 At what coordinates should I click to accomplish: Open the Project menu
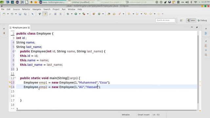(56, 10)
